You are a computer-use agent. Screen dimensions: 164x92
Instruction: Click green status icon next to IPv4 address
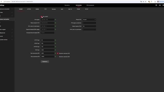point(55,20)
